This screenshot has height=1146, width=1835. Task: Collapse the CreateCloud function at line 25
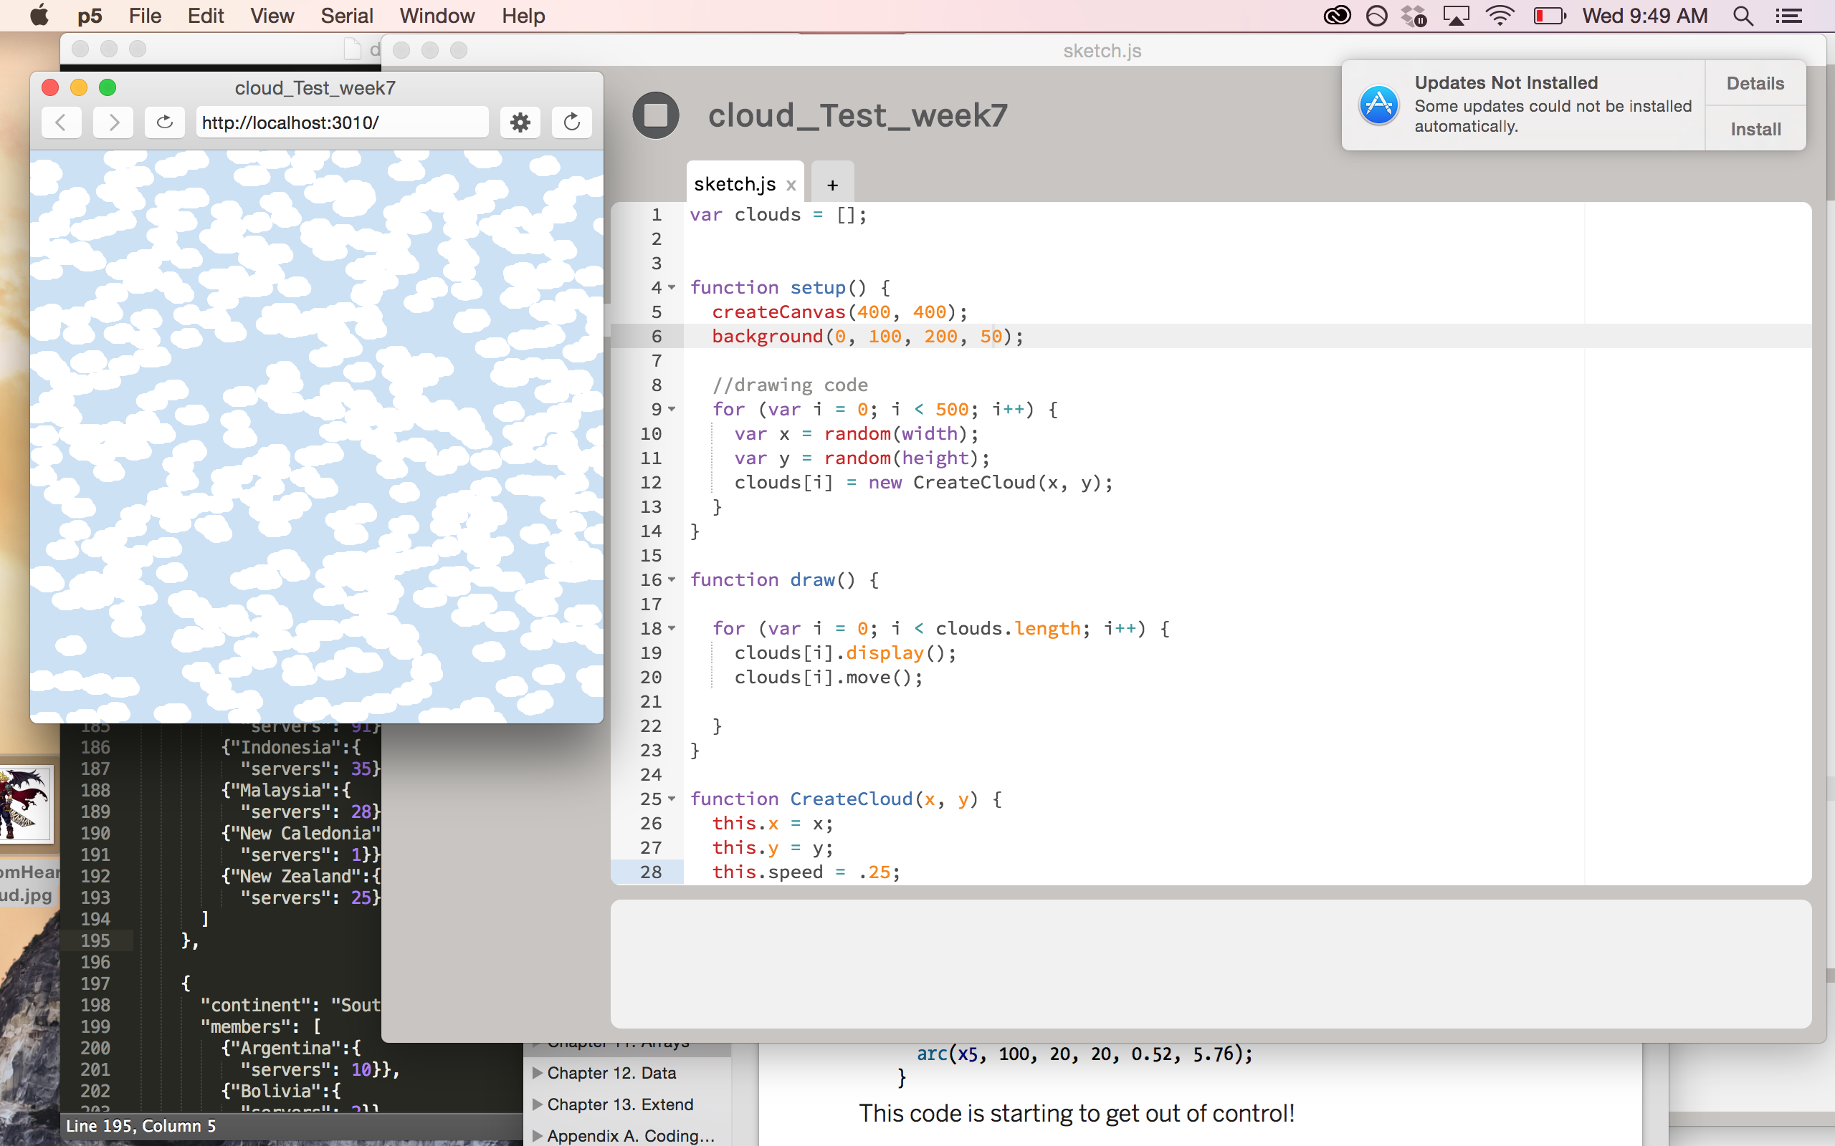pos(672,799)
